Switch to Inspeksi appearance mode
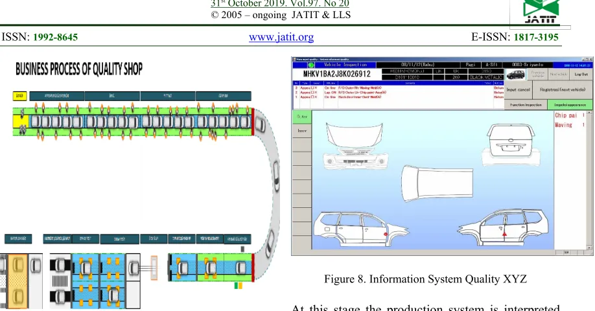The image size is (595, 311). 570,105
